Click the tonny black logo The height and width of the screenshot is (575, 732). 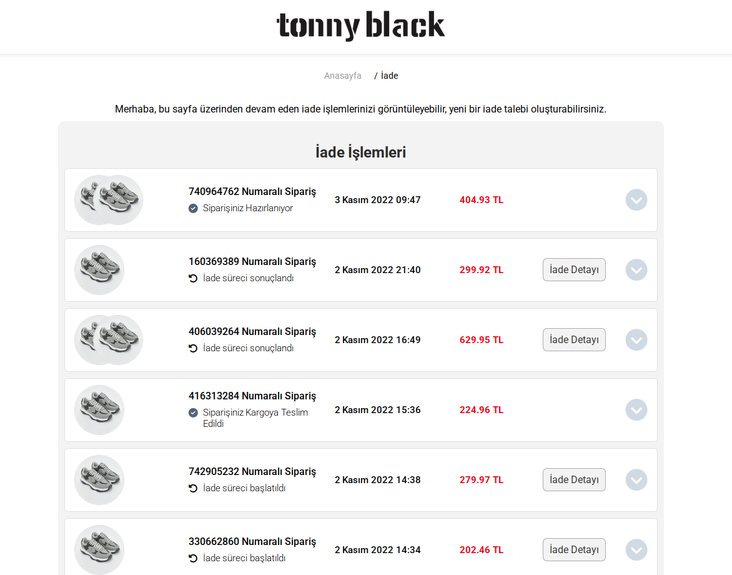pos(360,26)
